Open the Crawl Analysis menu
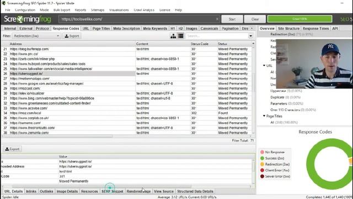This screenshot has height=199, width=353. pos(144,10)
